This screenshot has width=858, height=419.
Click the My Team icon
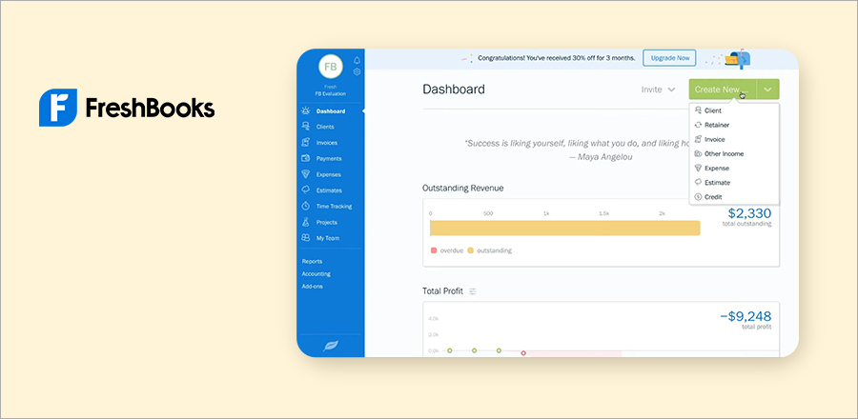pos(306,238)
